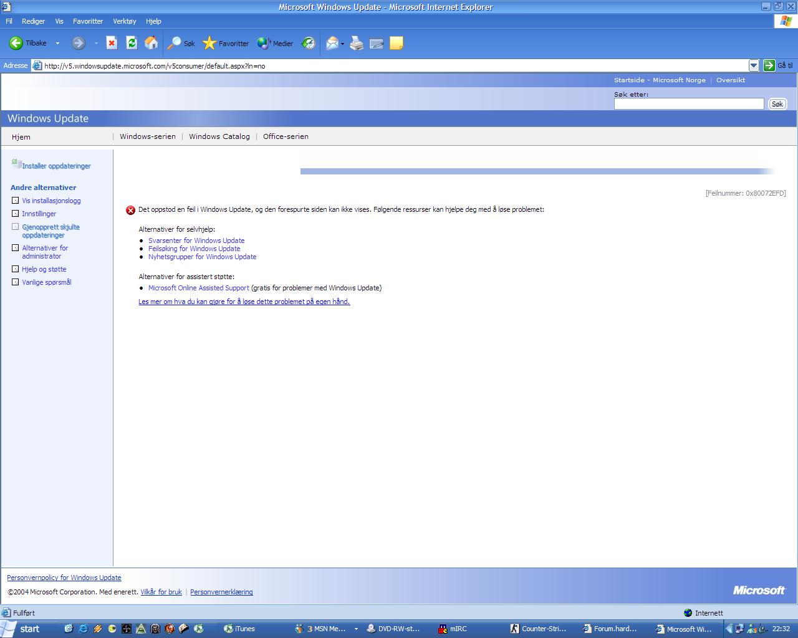Show browsing History with the clock icon

(309, 43)
